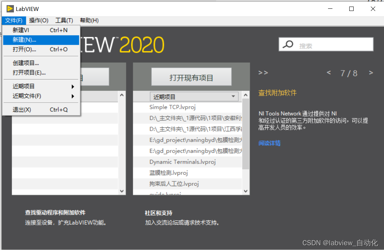Click the recent projects scrollbar thumb
The width and height of the screenshot is (384, 250).
(246, 134)
